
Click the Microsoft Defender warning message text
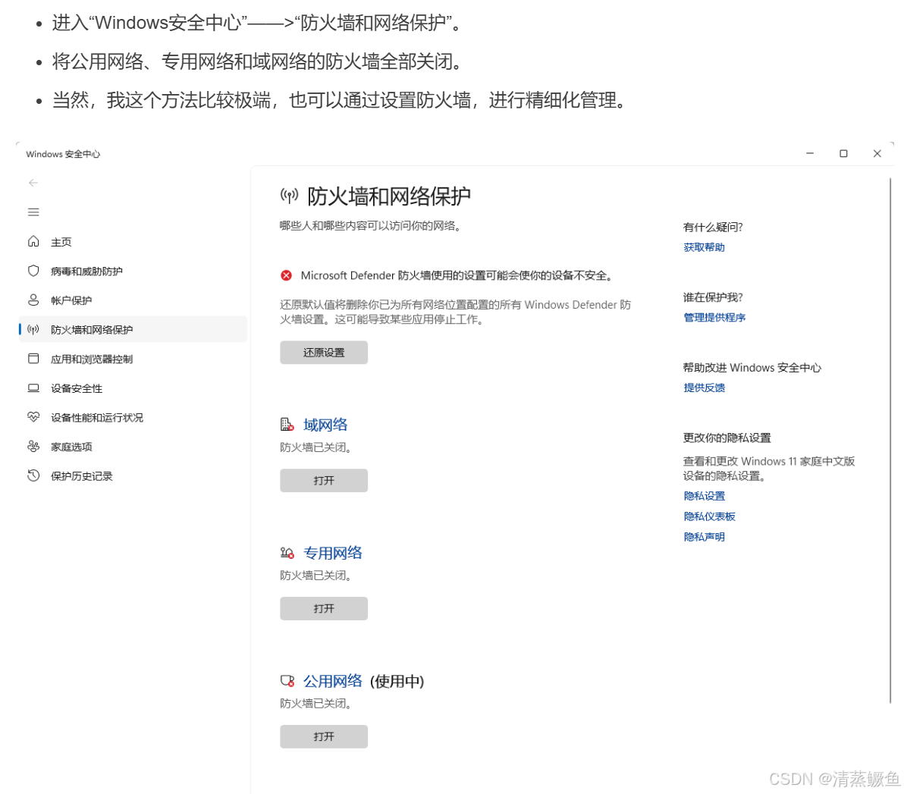[457, 275]
